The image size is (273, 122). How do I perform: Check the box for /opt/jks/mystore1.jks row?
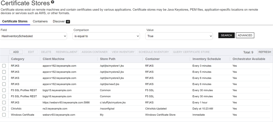4,66
